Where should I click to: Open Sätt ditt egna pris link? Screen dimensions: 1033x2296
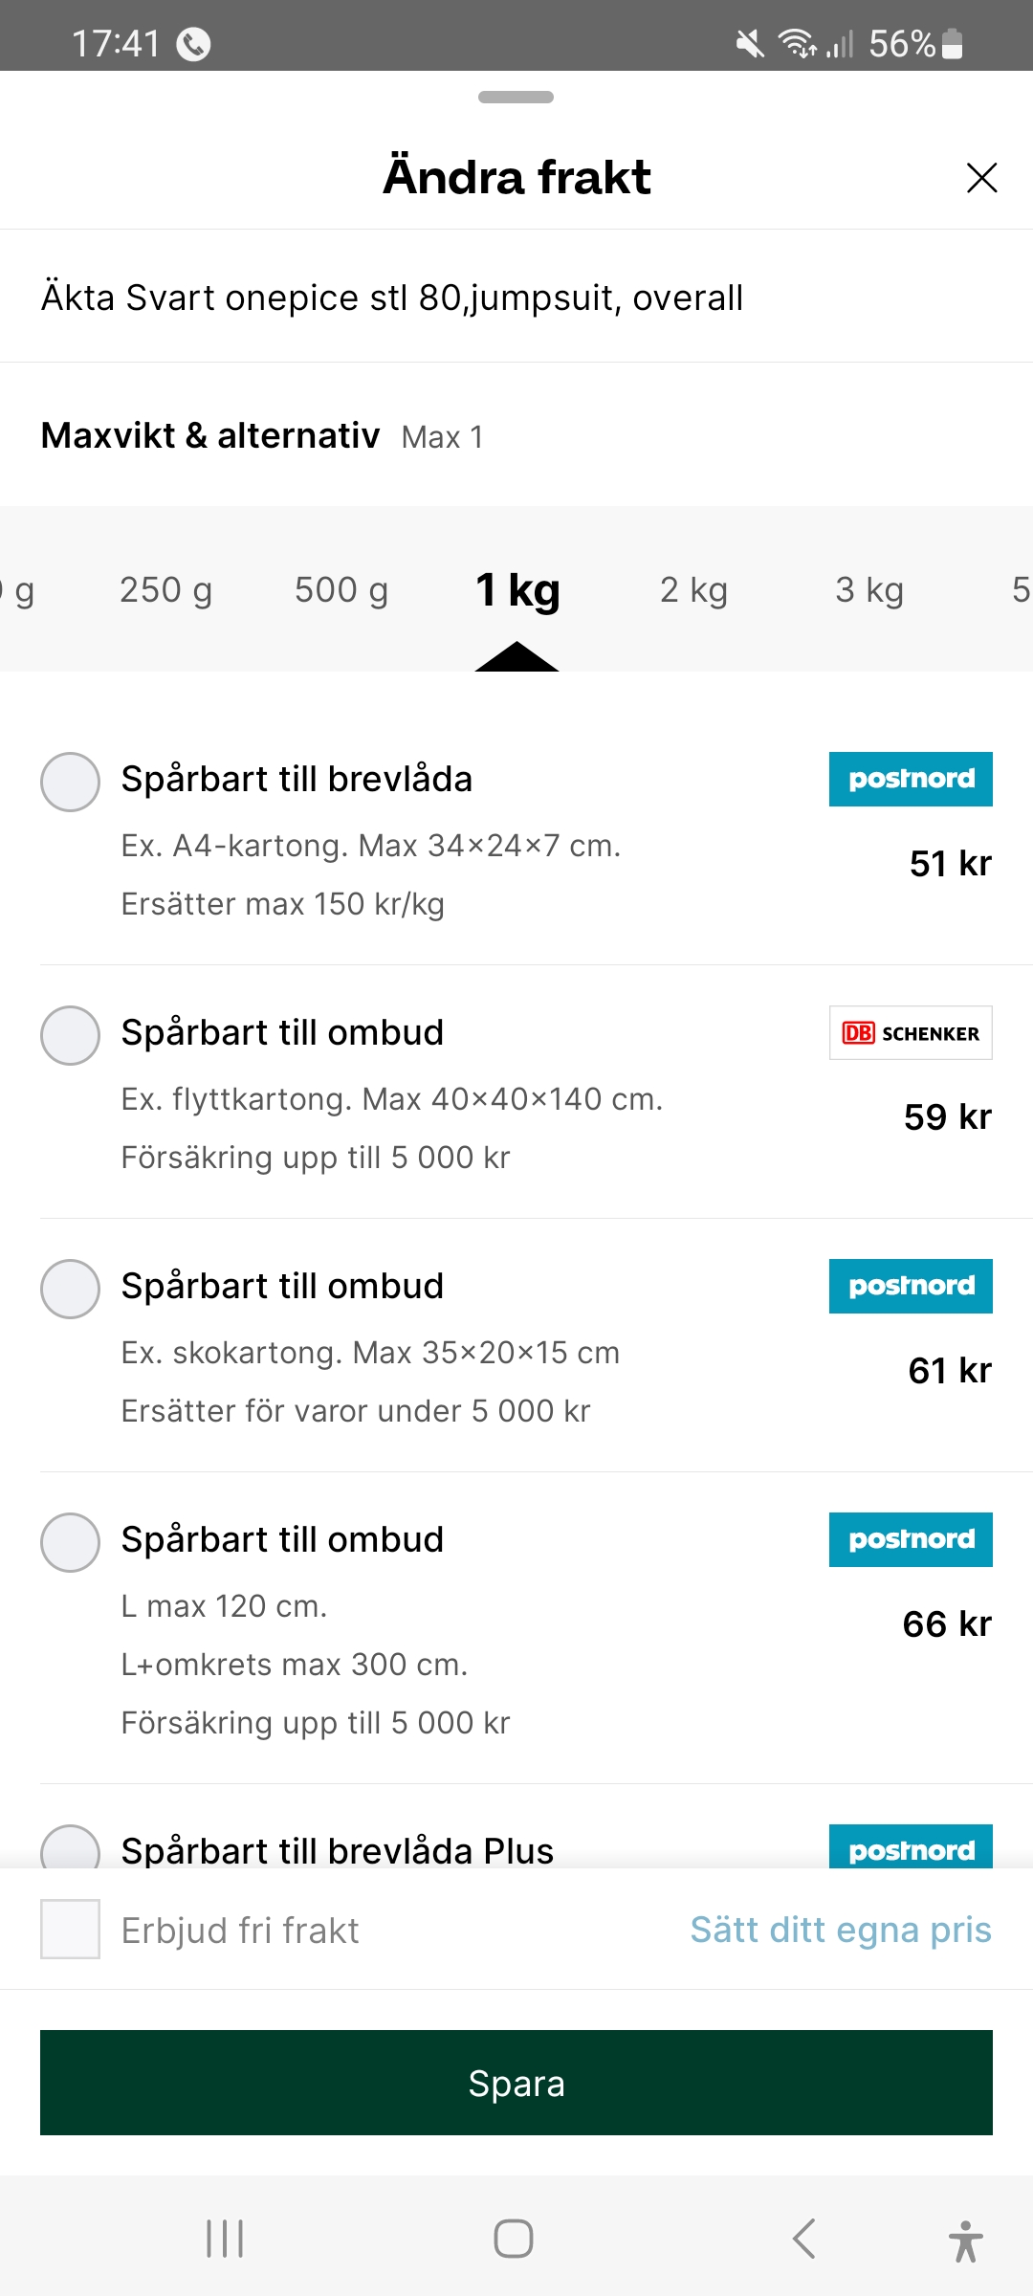tap(841, 1930)
